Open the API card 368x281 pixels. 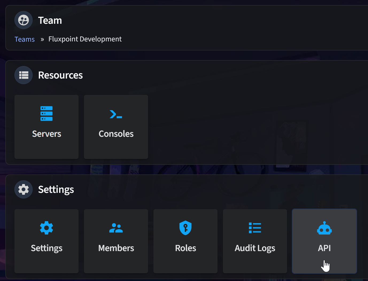(x=324, y=248)
